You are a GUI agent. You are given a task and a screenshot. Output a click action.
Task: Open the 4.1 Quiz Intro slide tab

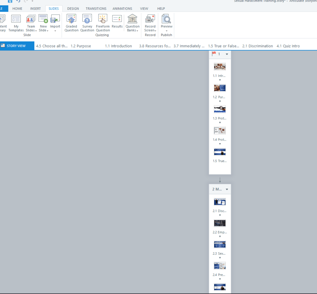point(288,46)
